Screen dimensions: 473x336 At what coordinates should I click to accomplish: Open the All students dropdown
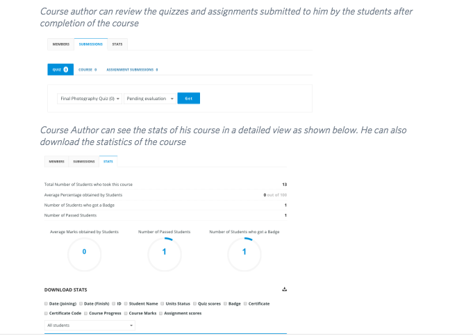click(x=90, y=325)
